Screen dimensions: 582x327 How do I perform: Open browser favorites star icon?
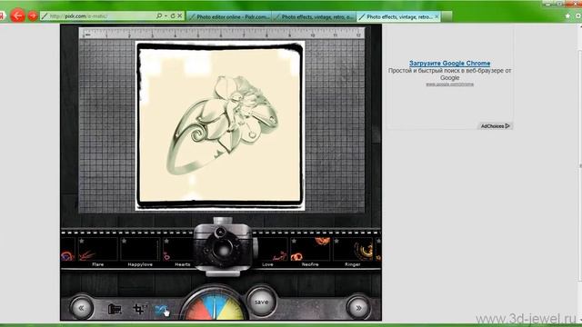pyautogui.click(x=567, y=16)
